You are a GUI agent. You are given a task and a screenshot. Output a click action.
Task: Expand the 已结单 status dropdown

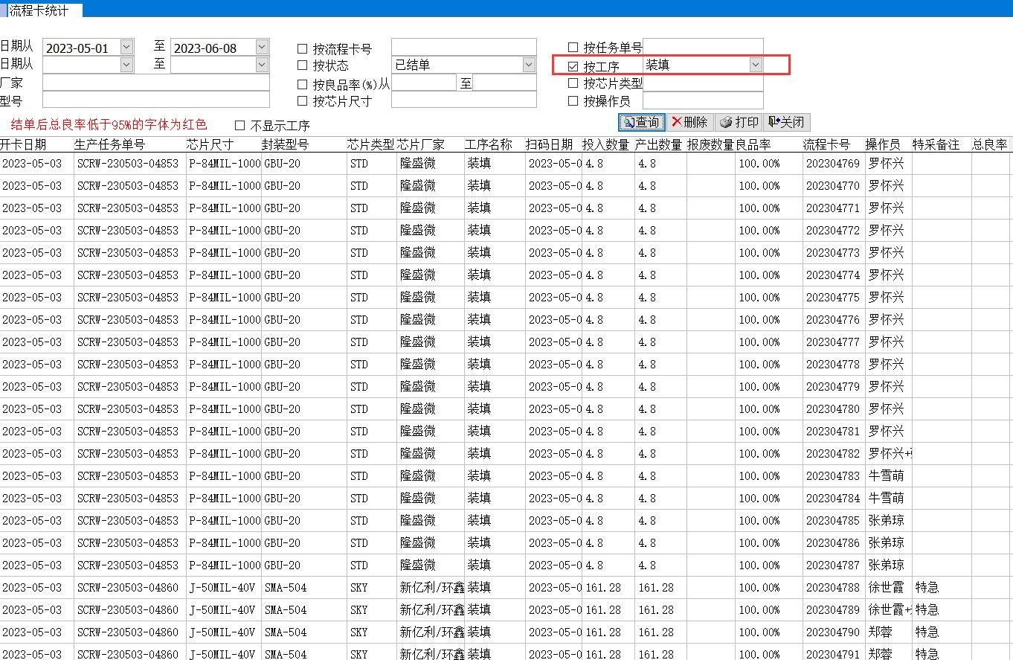coord(528,65)
